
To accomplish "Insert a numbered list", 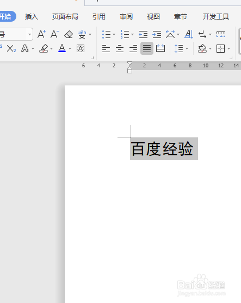I will pyautogui.click(x=125, y=34).
